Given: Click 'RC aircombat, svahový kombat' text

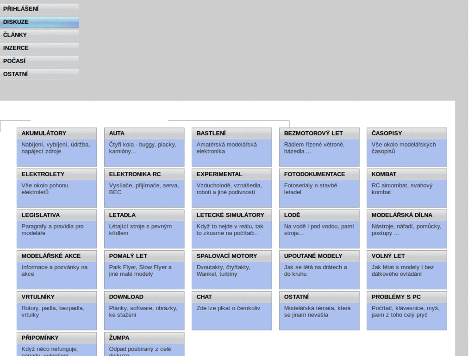Looking at the screenshot, I should 402,189.
